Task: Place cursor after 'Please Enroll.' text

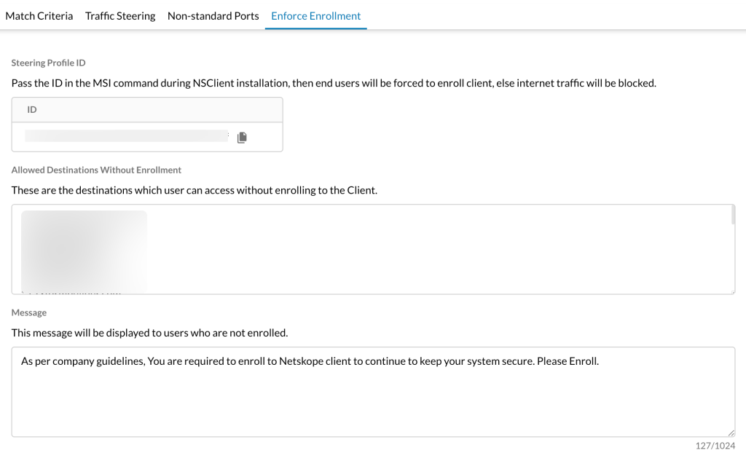Action: (x=600, y=361)
